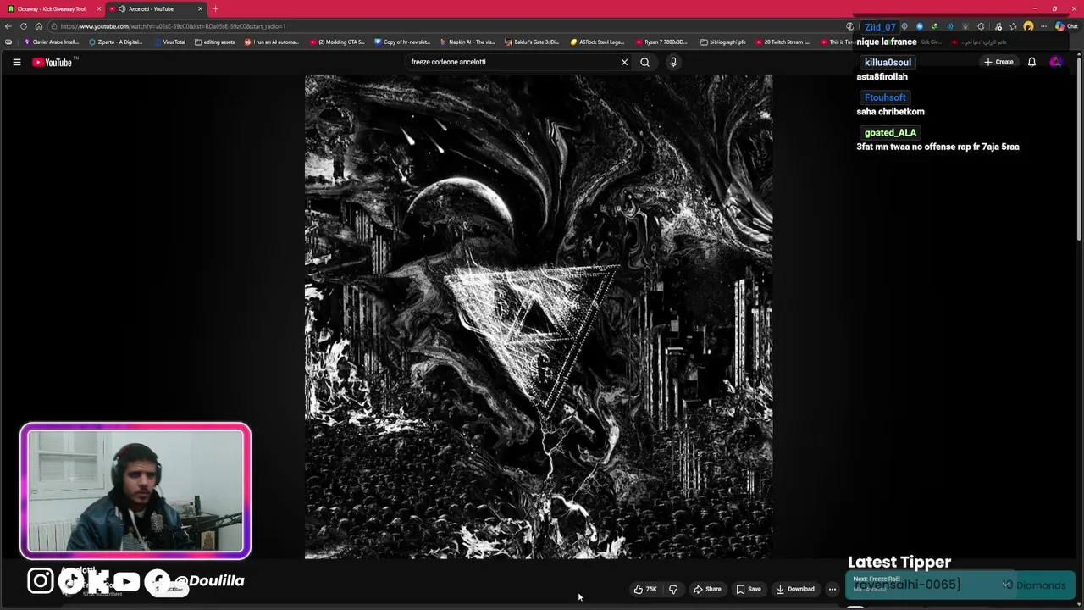This screenshot has height=610, width=1084.
Task: Go back in browser history
Action: 8,26
